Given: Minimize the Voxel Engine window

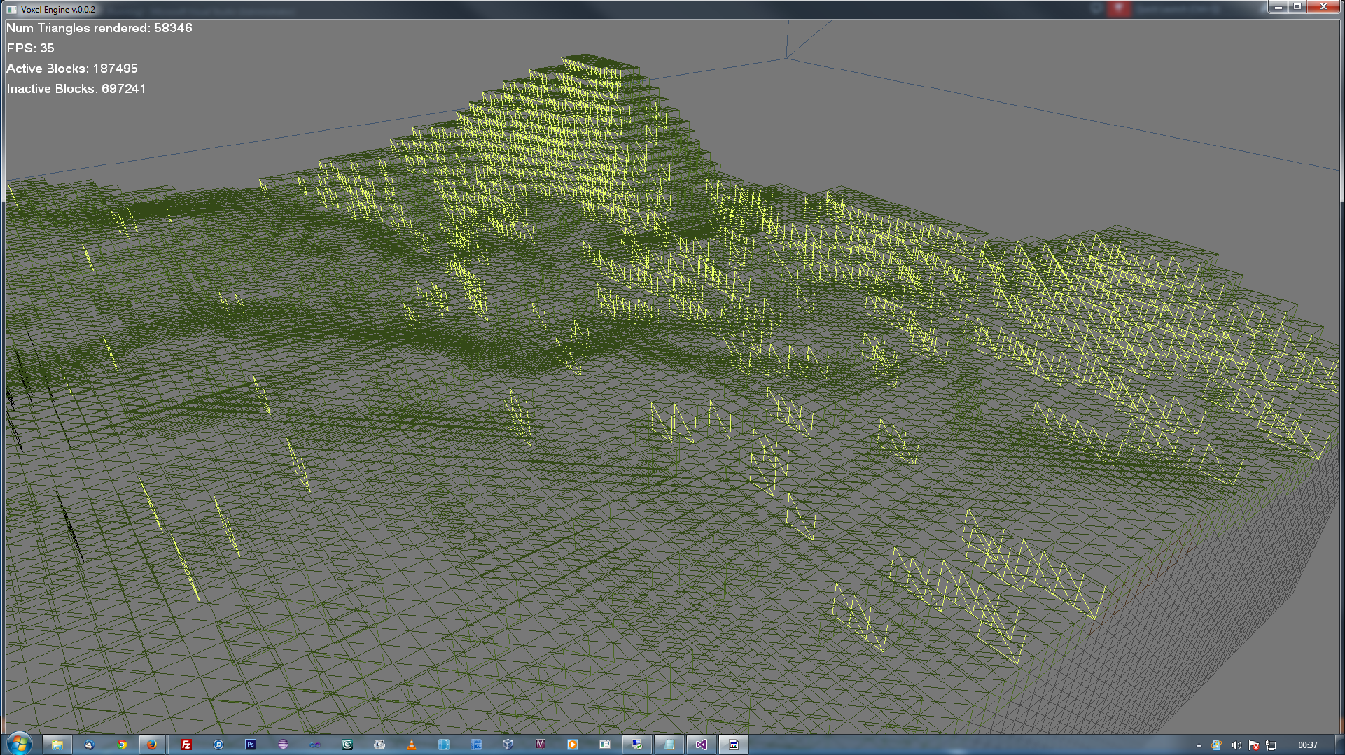Looking at the screenshot, I should tap(1278, 7).
